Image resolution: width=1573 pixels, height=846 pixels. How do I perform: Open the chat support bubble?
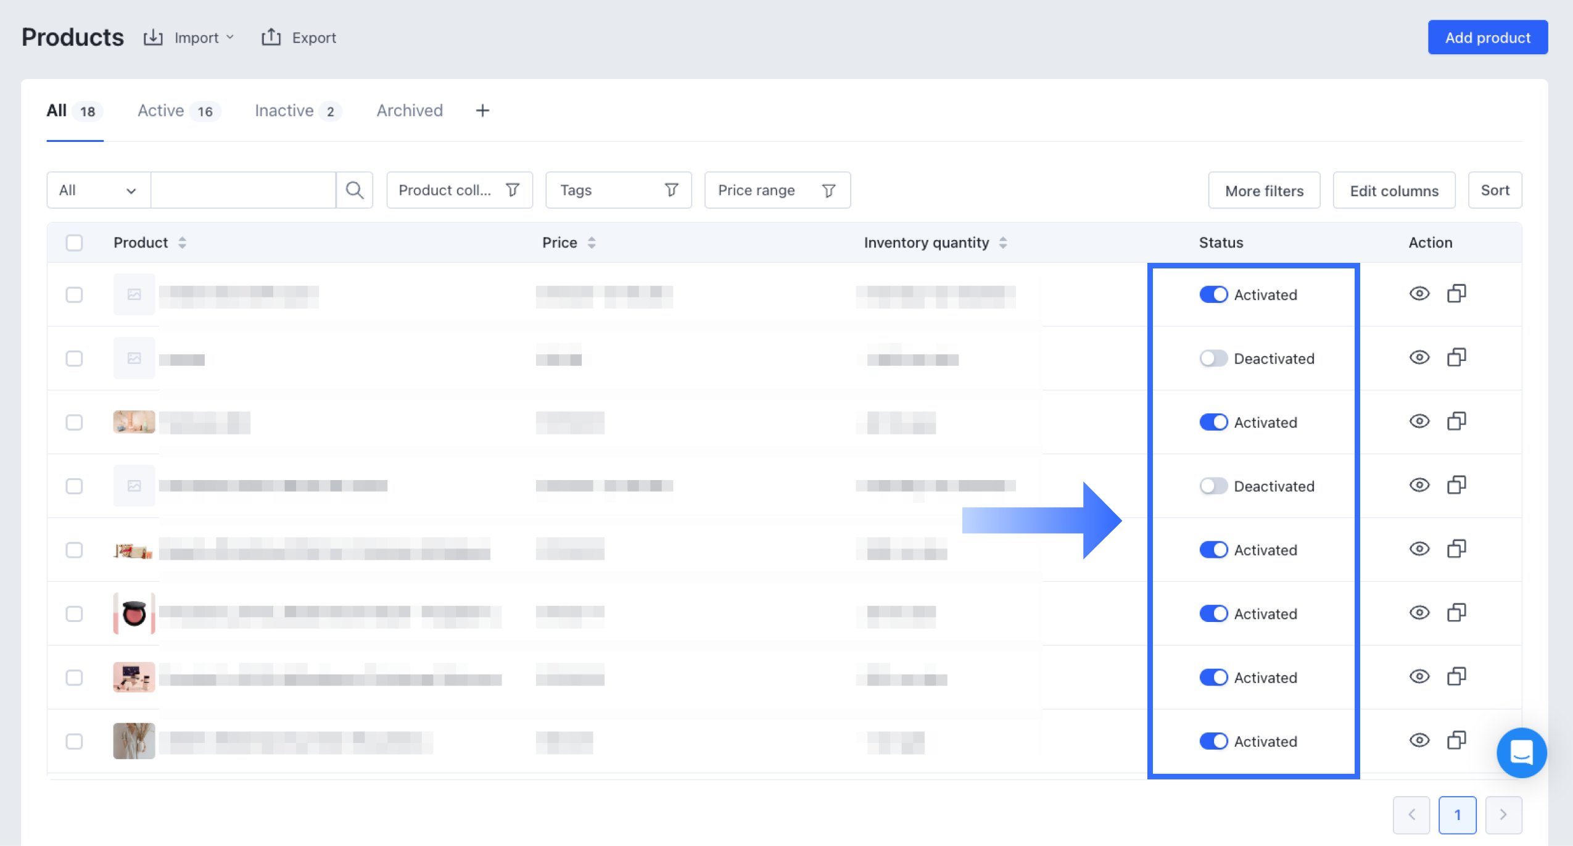[1521, 752]
